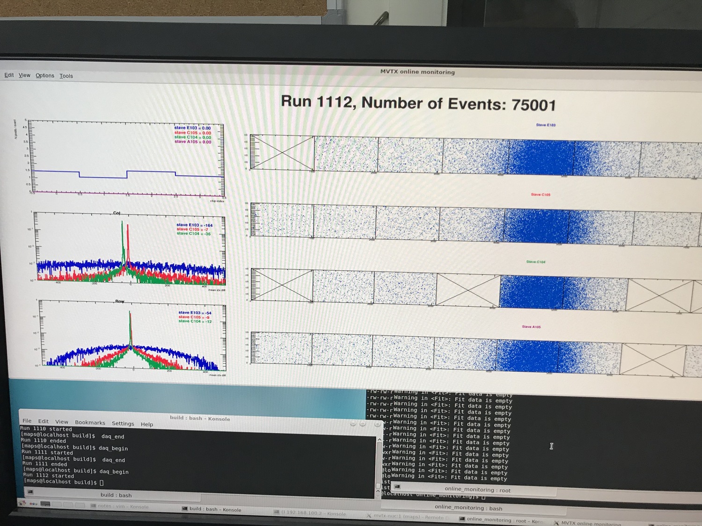Click the terminal icon on build : bash tab

tap(30, 492)
